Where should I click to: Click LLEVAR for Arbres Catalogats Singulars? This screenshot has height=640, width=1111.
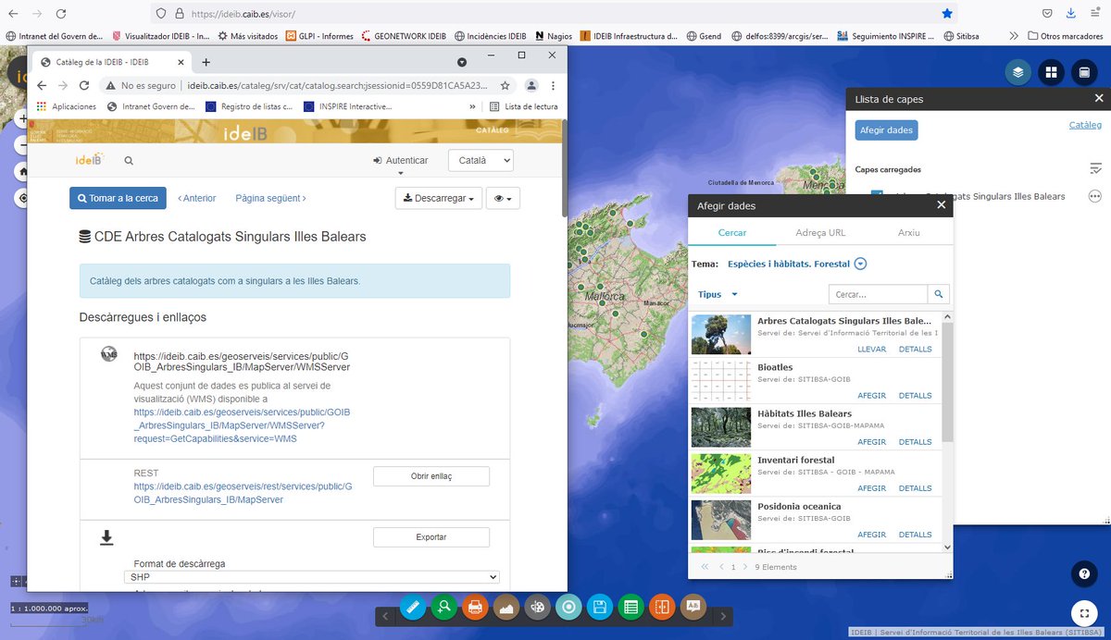click(x=872, y=350)
